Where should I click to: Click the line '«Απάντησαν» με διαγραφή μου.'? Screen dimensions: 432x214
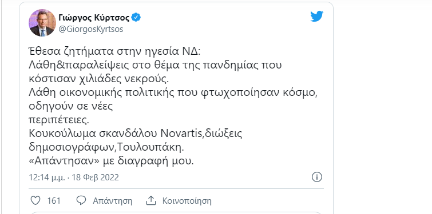(112, 161)
